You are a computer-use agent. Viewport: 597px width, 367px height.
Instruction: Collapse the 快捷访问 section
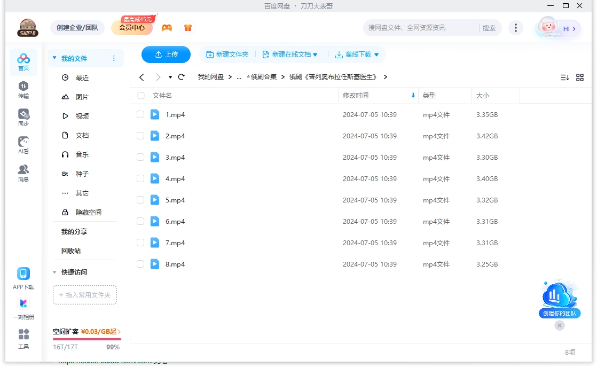click(x=54, y=272)
